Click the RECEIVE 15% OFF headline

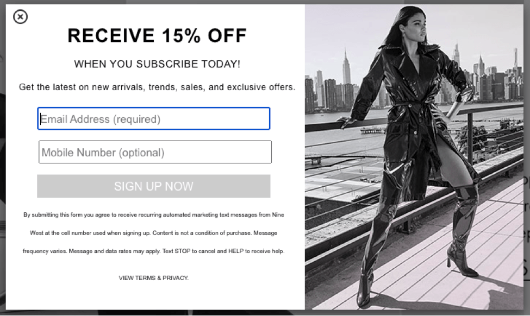[x=157, y=36]
